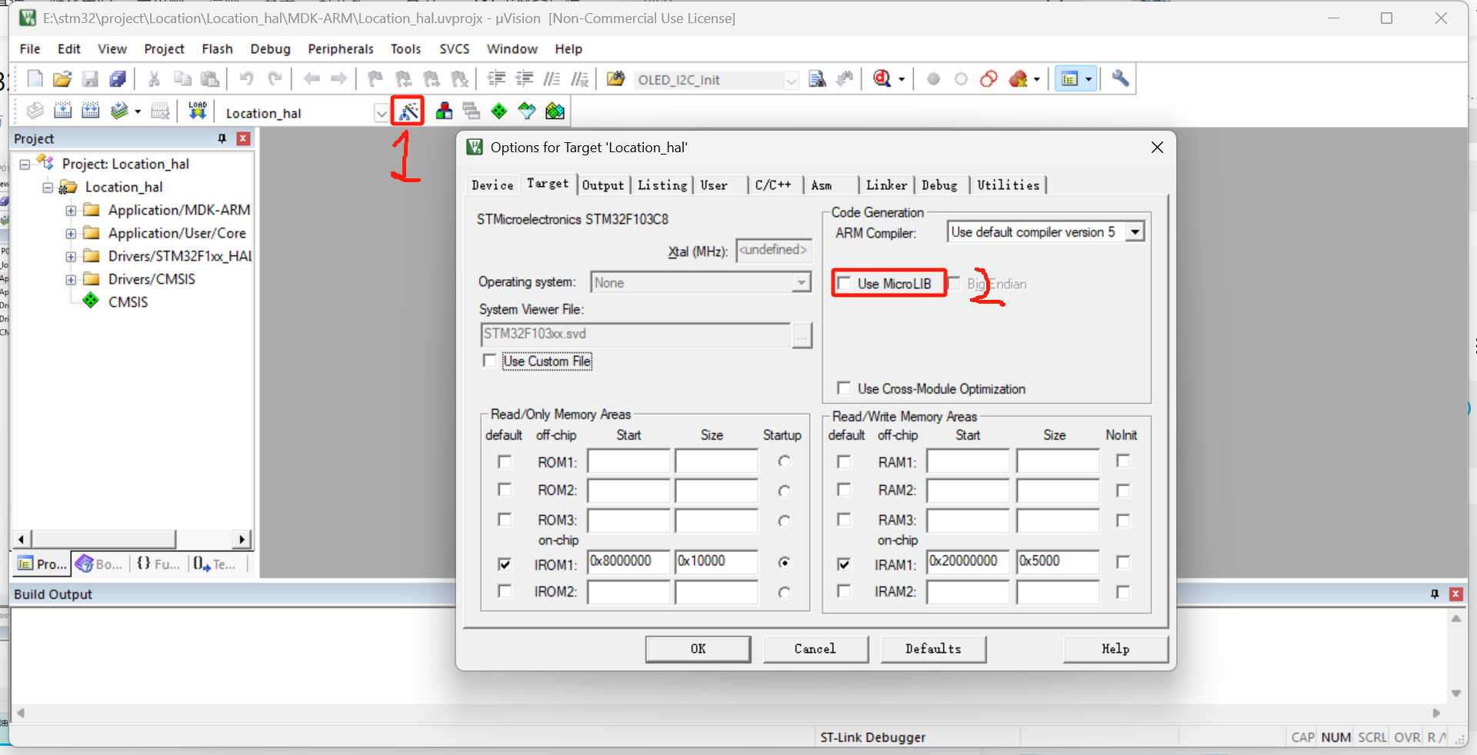
Task: Confirm the options dialog with OK
Action: pos(698,649)
